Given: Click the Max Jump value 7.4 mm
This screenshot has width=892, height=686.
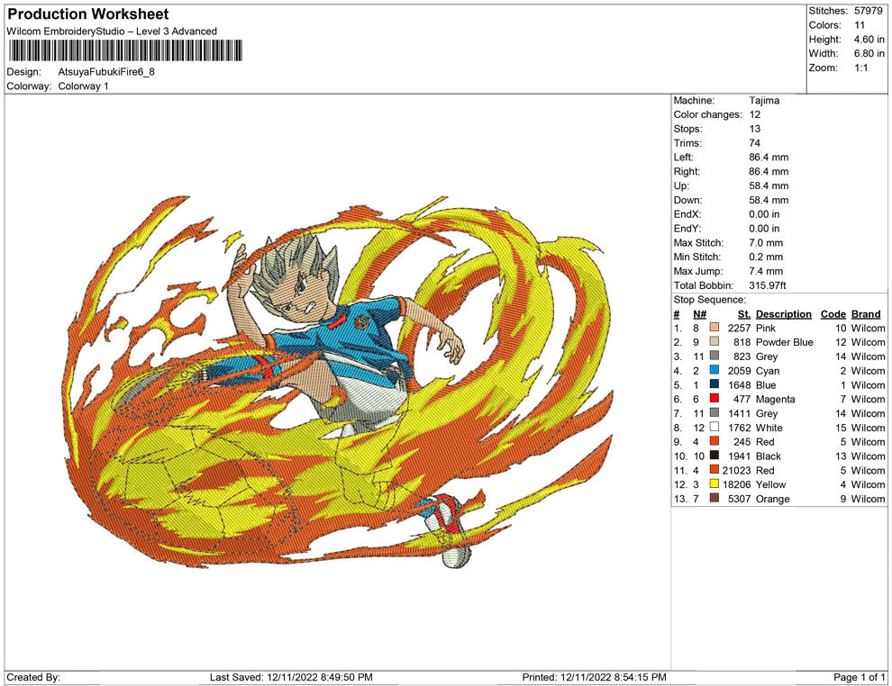Looking at the screenshot, I should coord(766,271).
